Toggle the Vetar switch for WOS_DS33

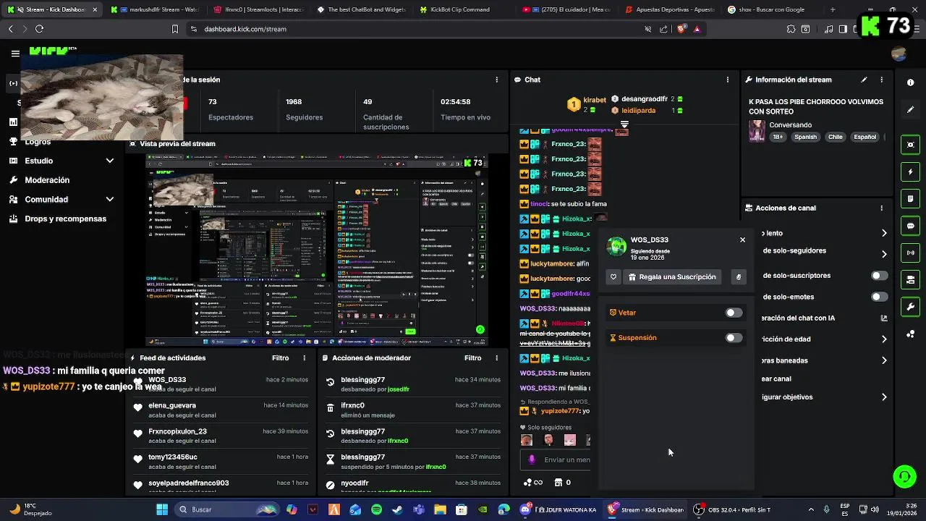tap(734, 313)
